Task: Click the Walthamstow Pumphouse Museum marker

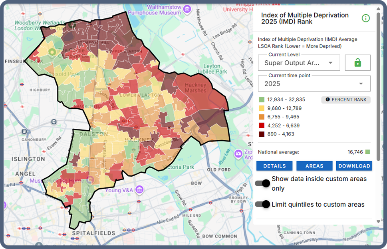Action: (x=187, y=8)
